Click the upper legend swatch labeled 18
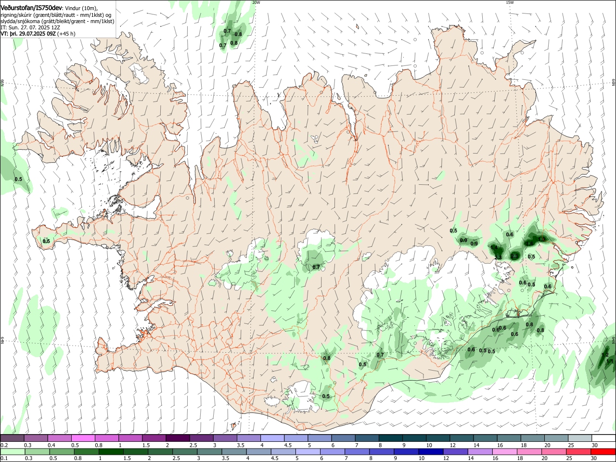Viewport: 616px width, 462px height. (532, 438)
